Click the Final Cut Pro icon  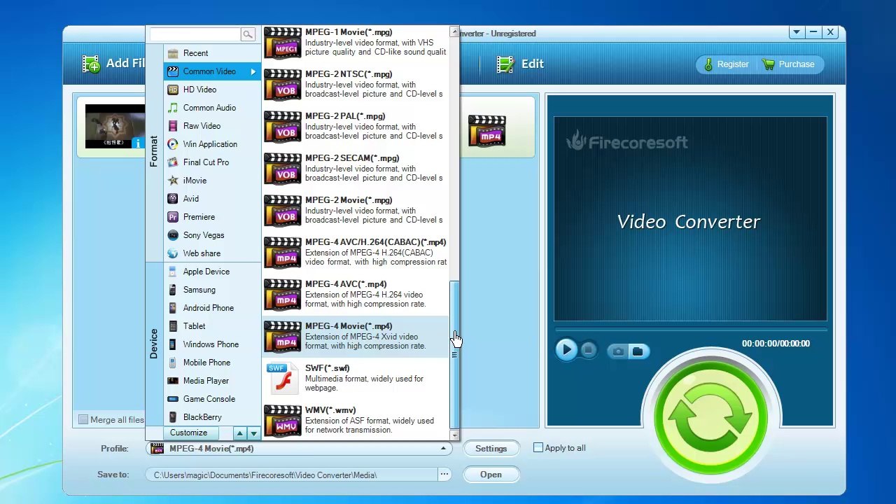click(x=173, y=162)
